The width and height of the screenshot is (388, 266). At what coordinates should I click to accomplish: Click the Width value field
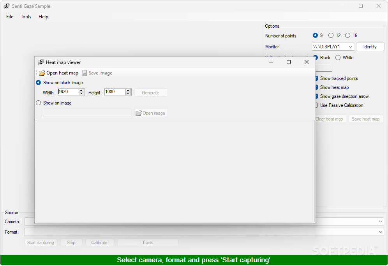(x=68, y=92)
